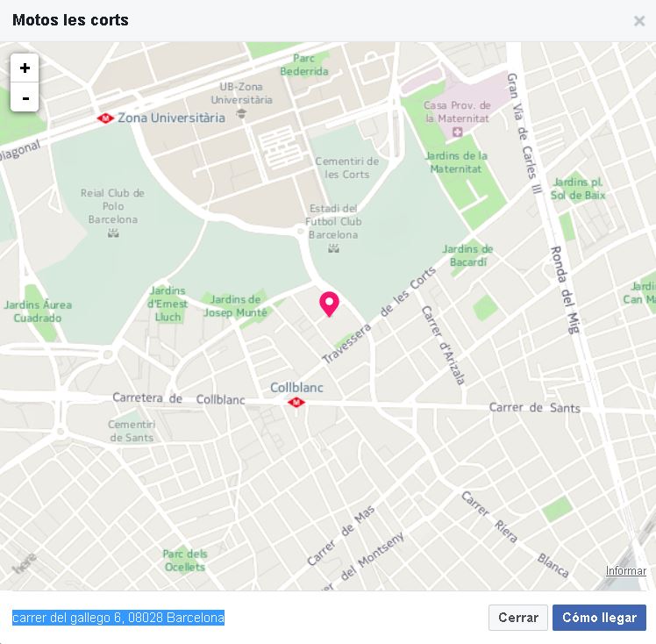Image resolution: width=656 pixels, height=644 pixels.
Task: Click the Parc dels Ocellets label
Action: point(185,561)
